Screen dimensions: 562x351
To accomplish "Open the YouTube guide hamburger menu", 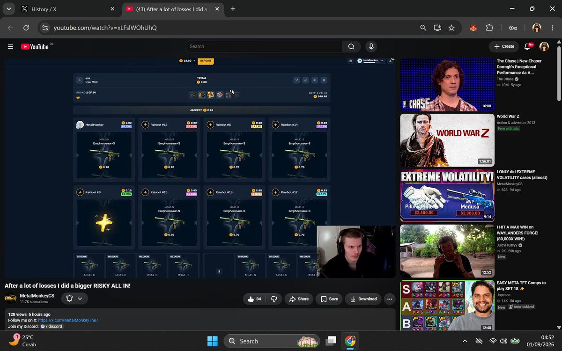I will [x=10, y=46].
